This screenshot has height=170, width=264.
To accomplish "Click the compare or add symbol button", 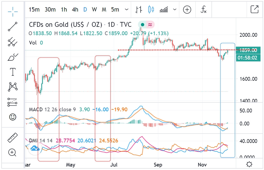I will pos(187,10).
